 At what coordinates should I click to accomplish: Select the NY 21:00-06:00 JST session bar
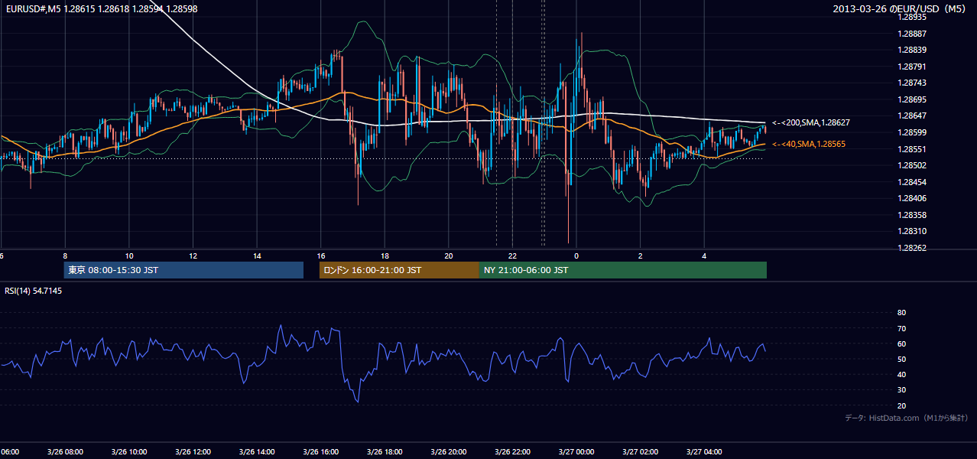[623, 270]
